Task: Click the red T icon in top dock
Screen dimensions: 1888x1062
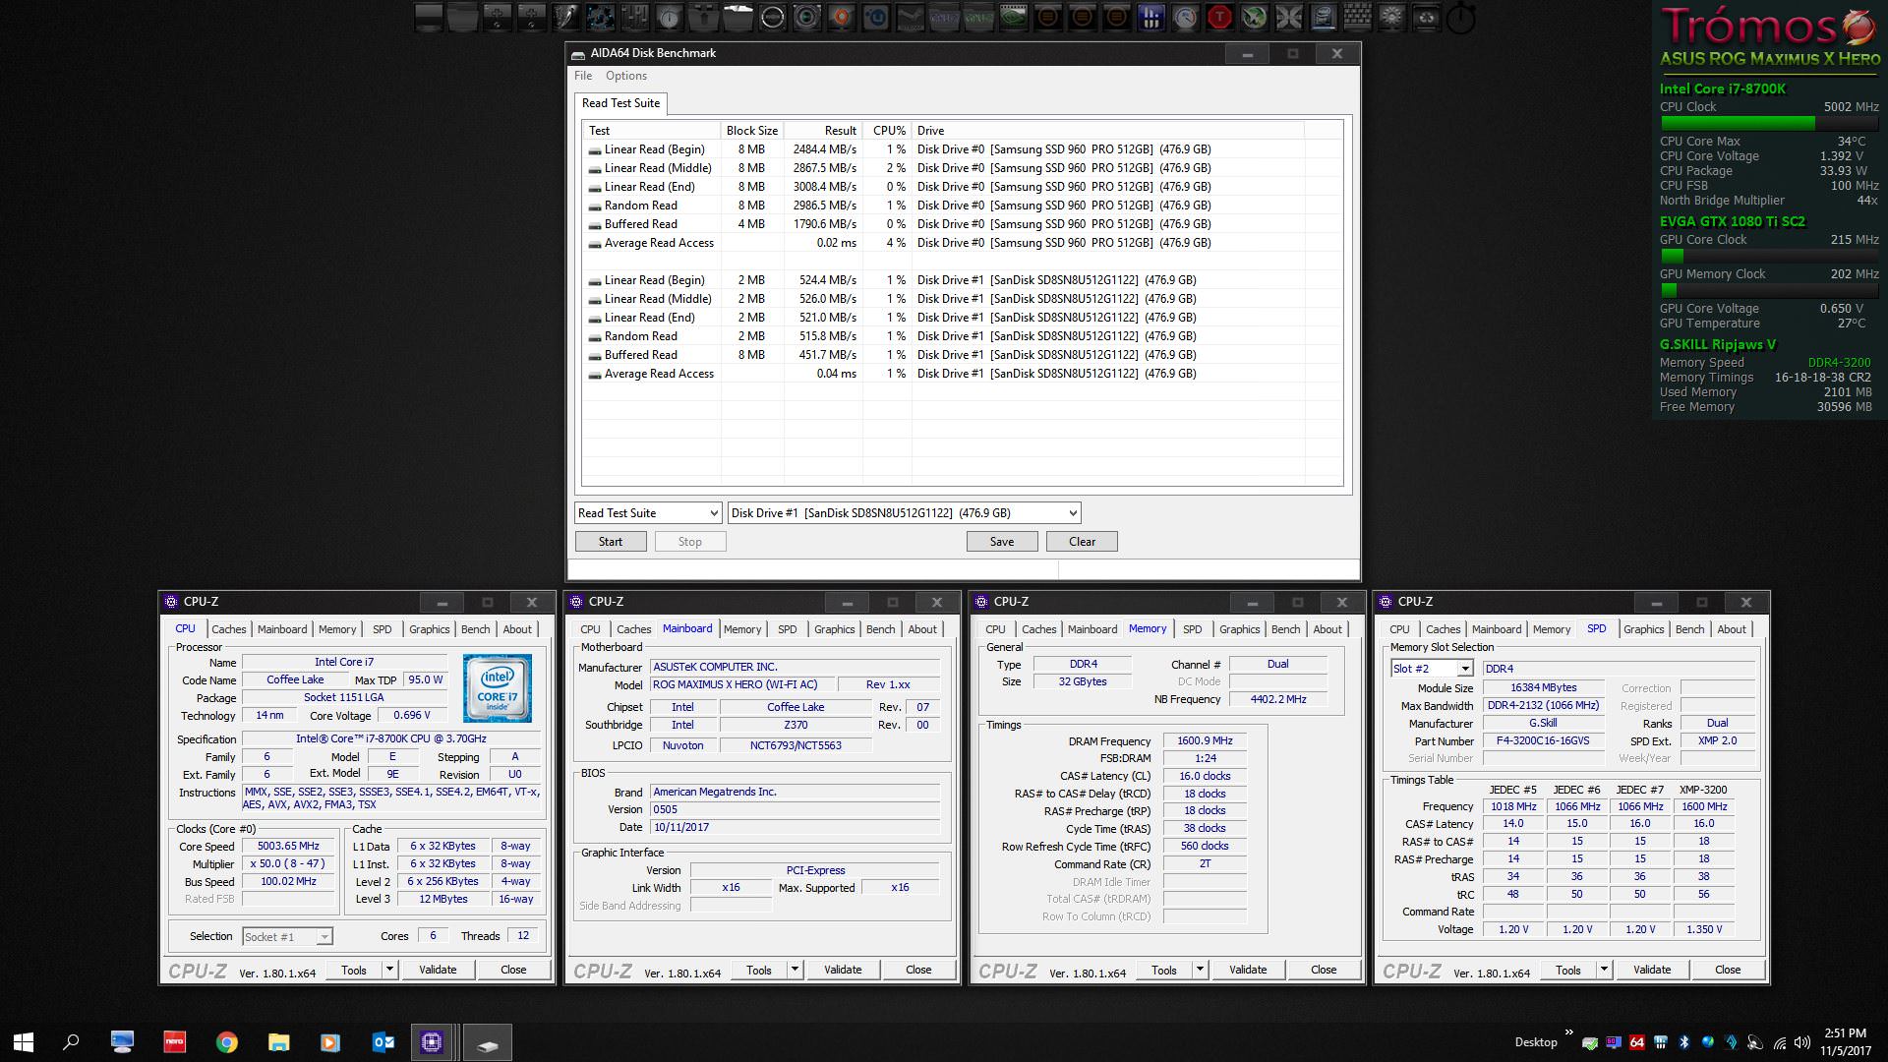Action: (1219, 17)
